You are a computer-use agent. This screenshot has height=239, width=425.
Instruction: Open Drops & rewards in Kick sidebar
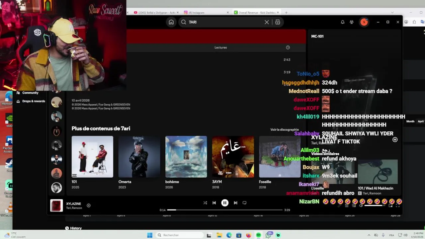pos(31,101)
